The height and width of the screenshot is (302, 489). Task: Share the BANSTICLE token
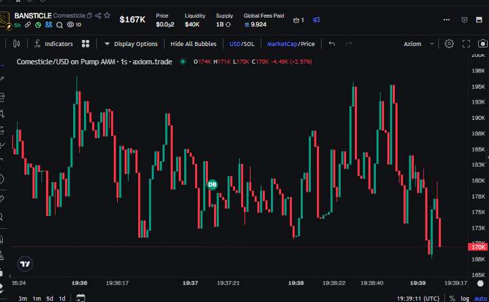click(98, 16)
